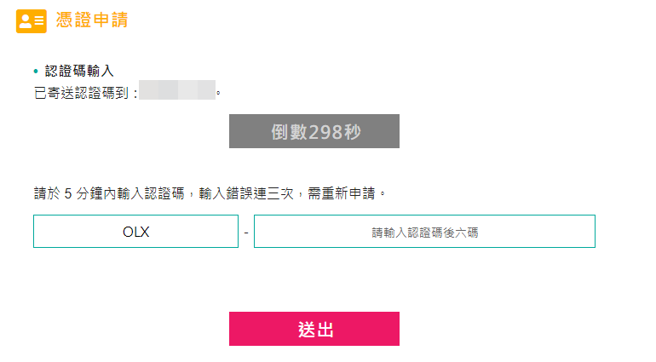Image resolution: width=656 pixels, height=362 pixels.
Task: Focus the OLX prefix field
Action: pyautogui.click(x=136, y=232)
